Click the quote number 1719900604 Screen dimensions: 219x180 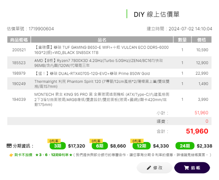41,29
